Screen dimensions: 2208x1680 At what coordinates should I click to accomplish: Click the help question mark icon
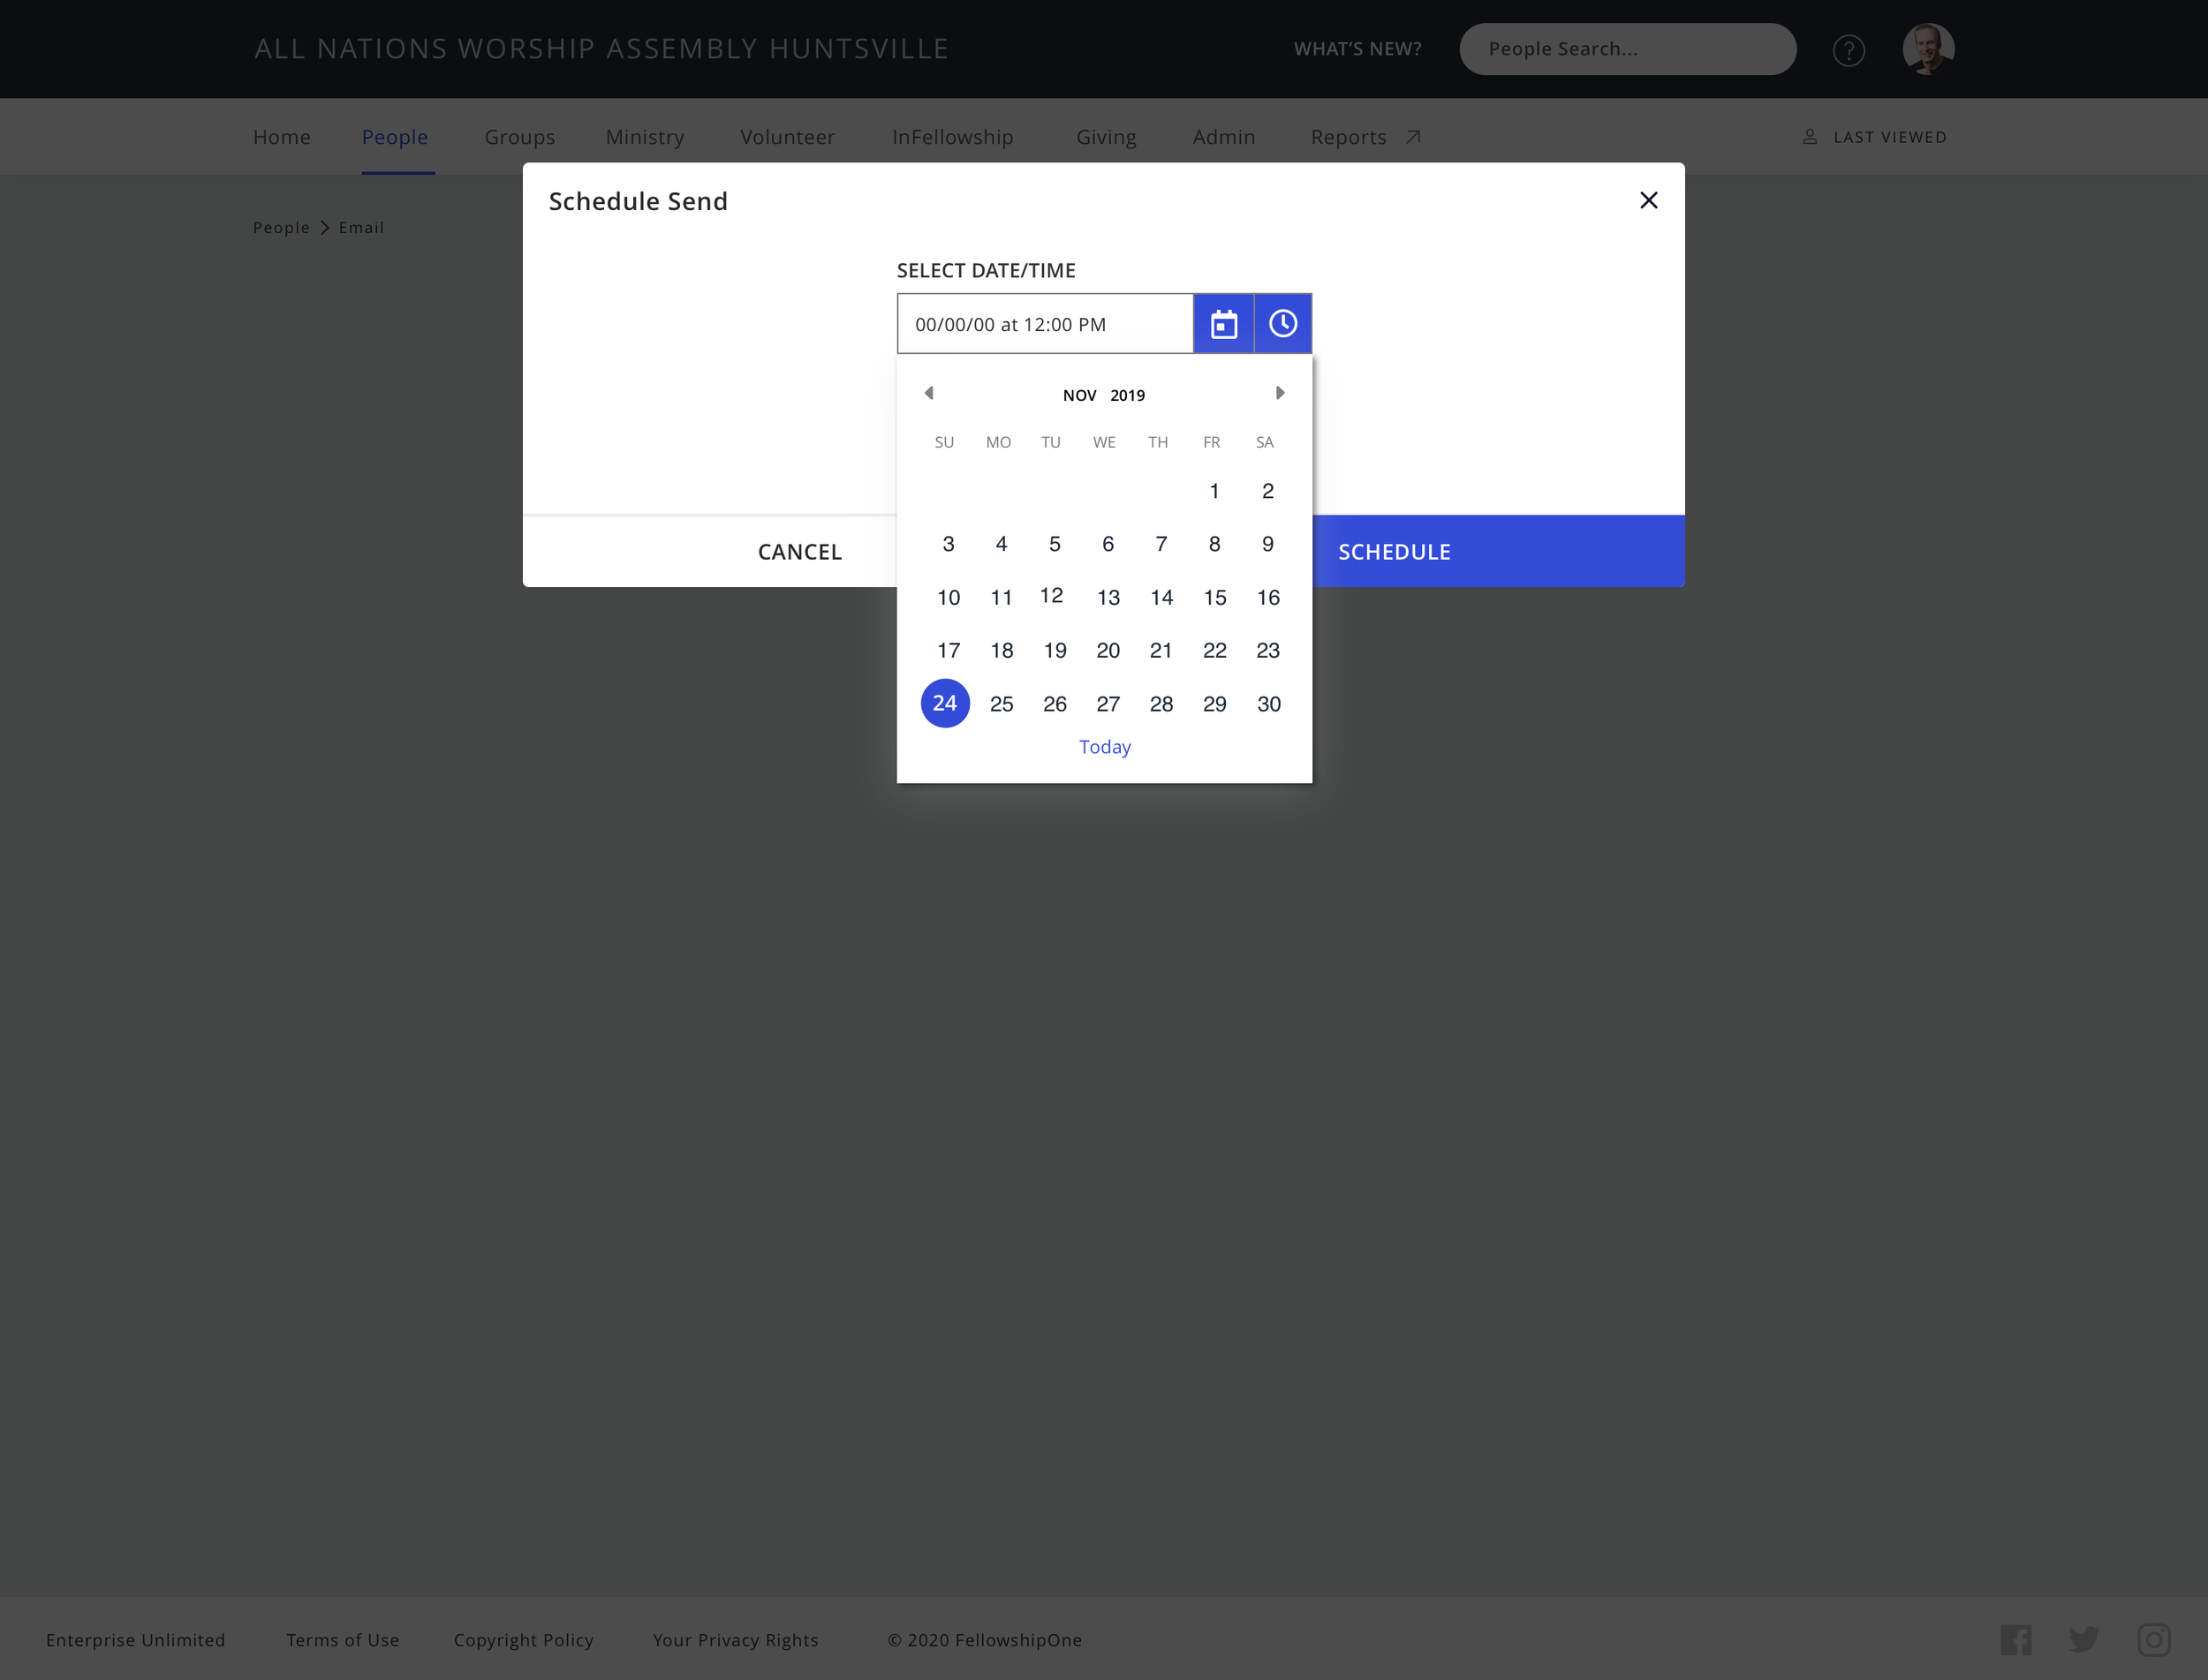[x=1849, y=49]
